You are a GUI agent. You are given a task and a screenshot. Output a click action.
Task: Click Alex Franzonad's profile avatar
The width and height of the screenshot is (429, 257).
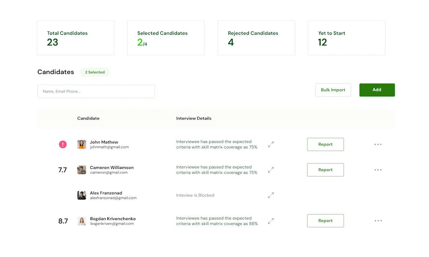[x=82, y=195]
